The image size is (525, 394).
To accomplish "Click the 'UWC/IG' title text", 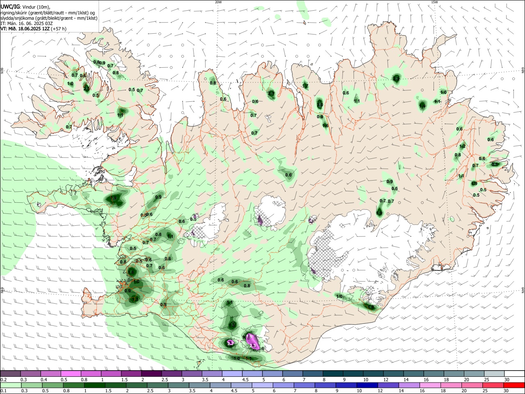I will tap(9, 7).
